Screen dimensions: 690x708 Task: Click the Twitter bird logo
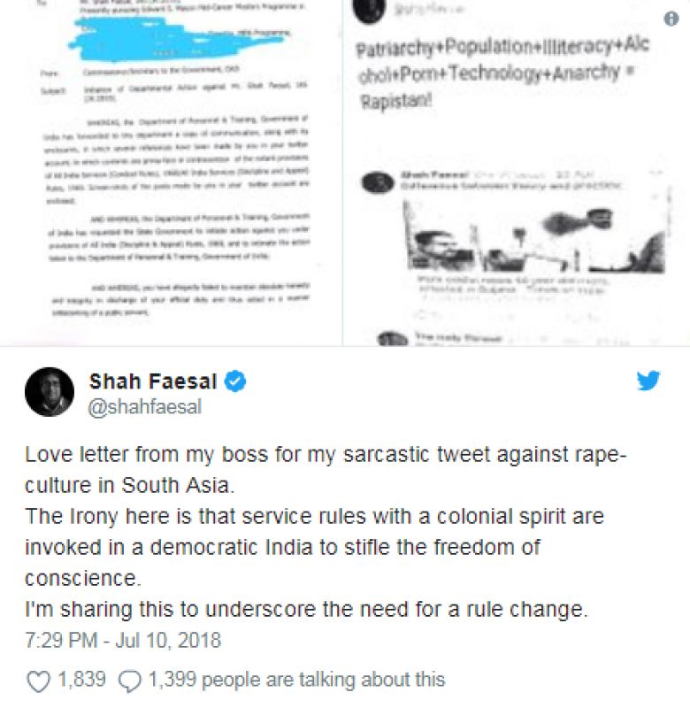click(x=648, y=381)
